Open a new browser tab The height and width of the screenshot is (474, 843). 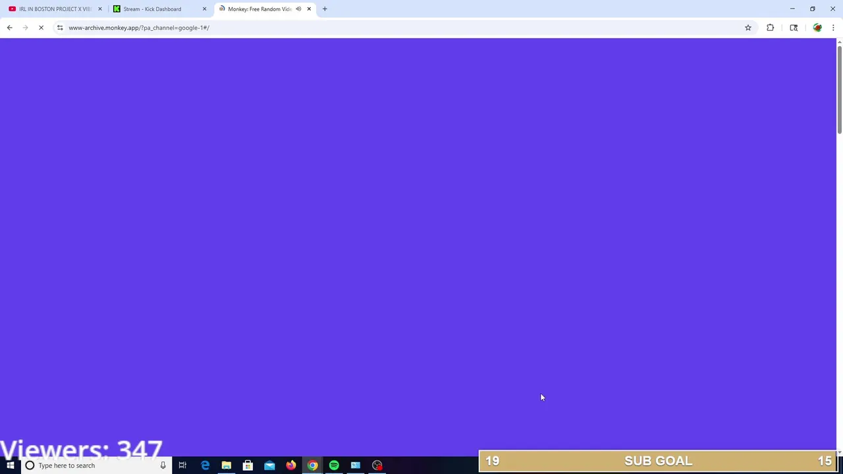click(x=325, y=9)
